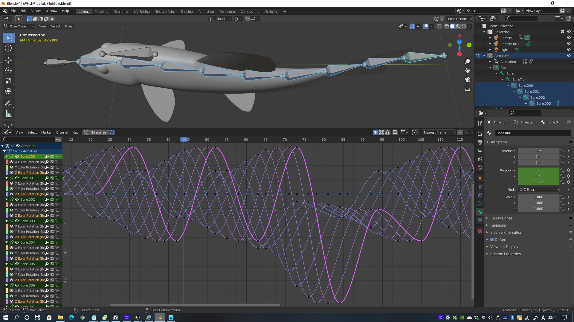Open the Pose menu in viewport header

click(x=68, y=26)
